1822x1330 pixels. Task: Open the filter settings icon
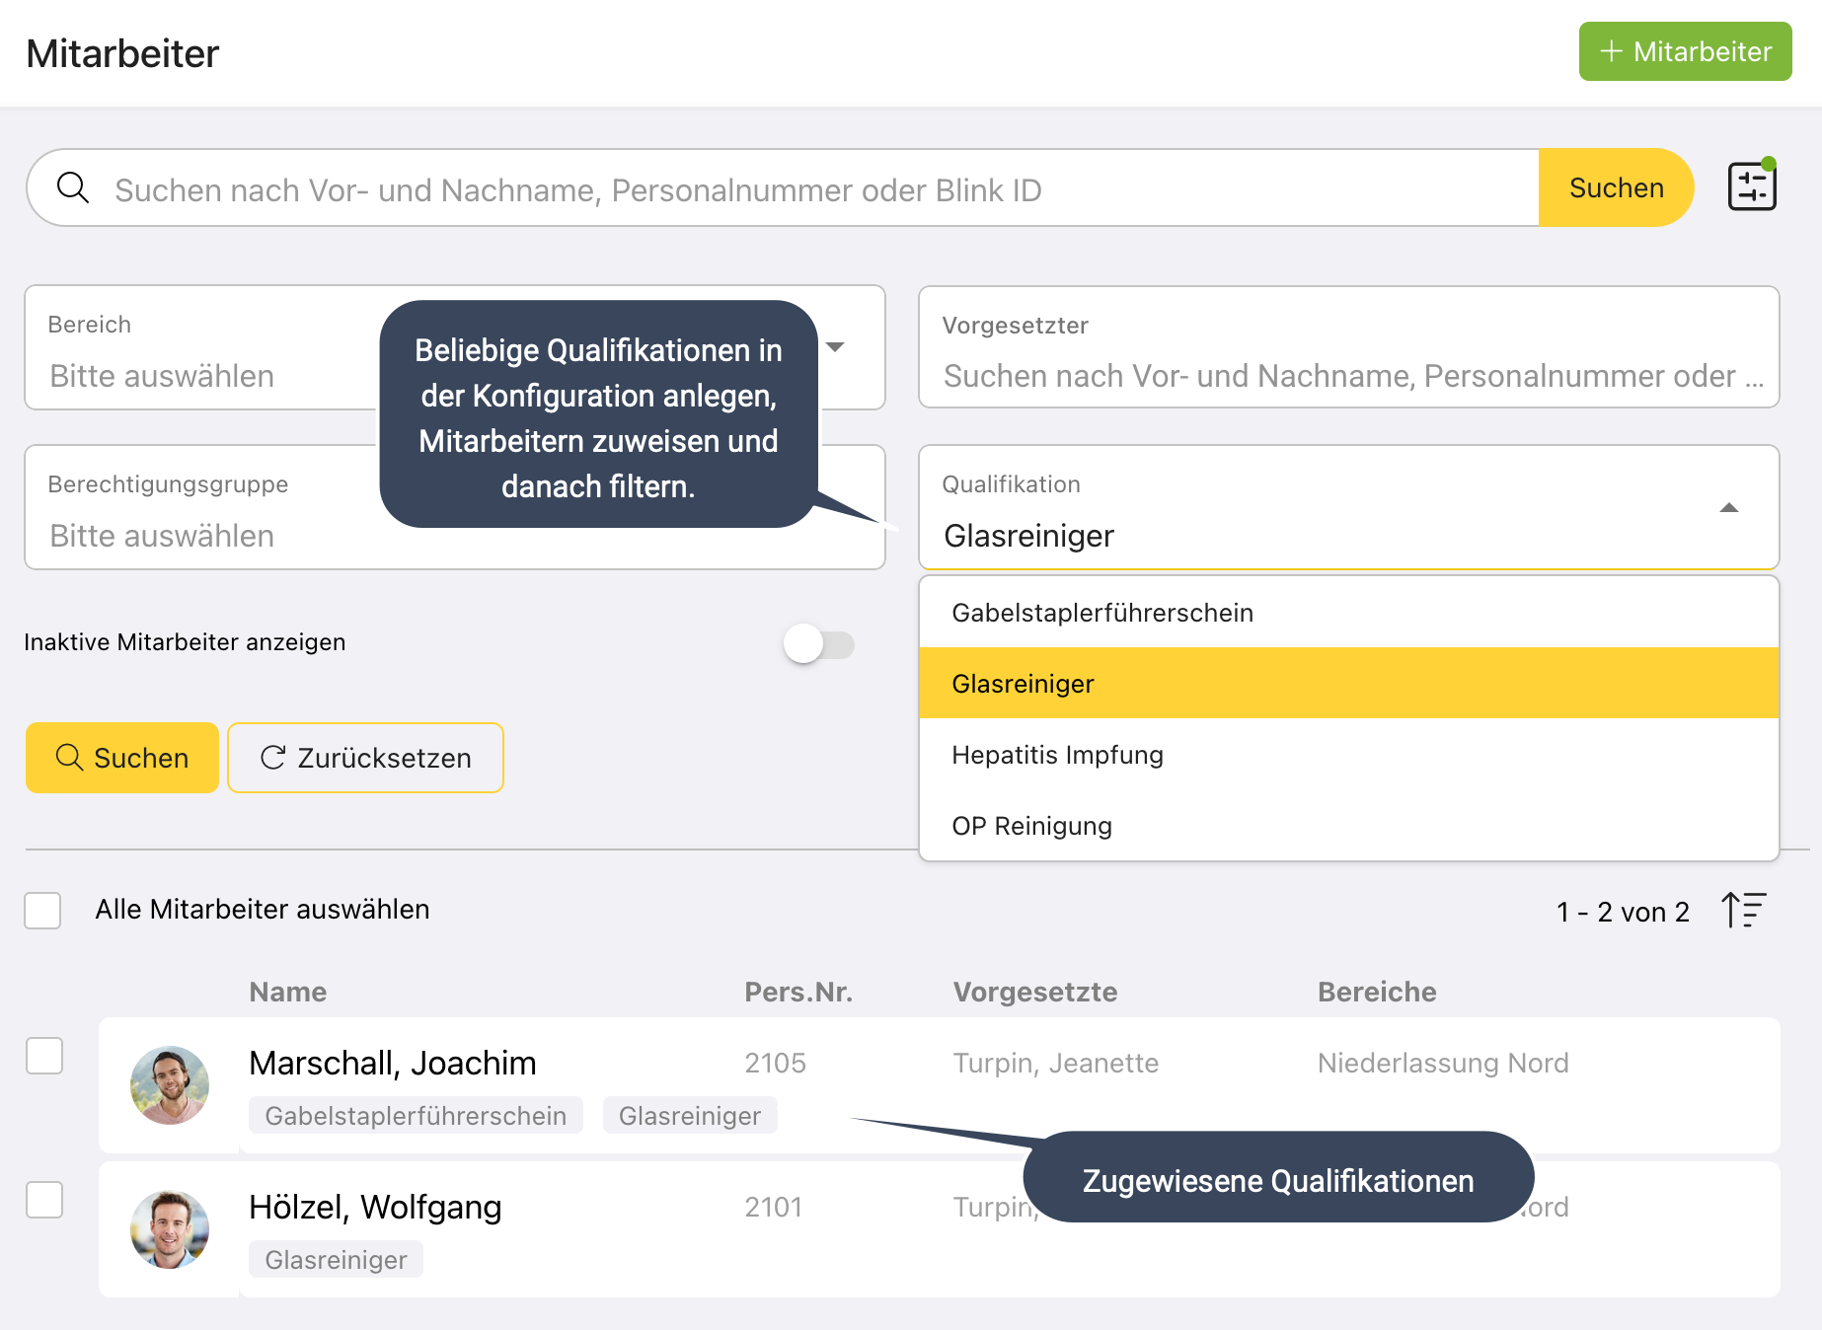(x=1751, y=186)
